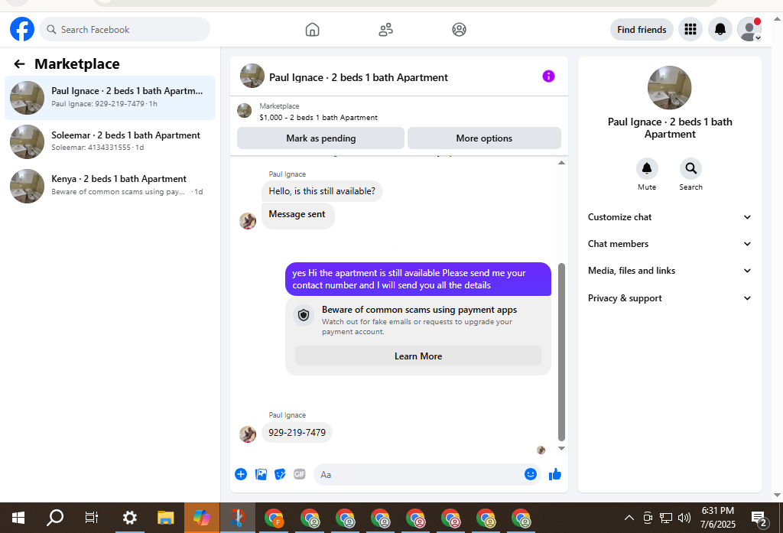Viewport: 783px width, 533px height.
Task: Open File Explorer on taskbar
Action: 165,518
